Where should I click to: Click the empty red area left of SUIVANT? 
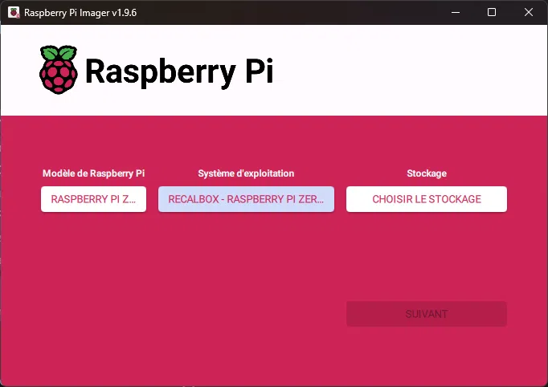201,314
